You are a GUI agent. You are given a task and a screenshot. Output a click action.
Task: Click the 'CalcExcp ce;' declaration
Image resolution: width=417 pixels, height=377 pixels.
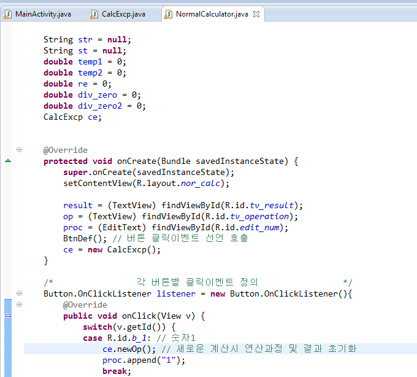(x=72, y=117)
